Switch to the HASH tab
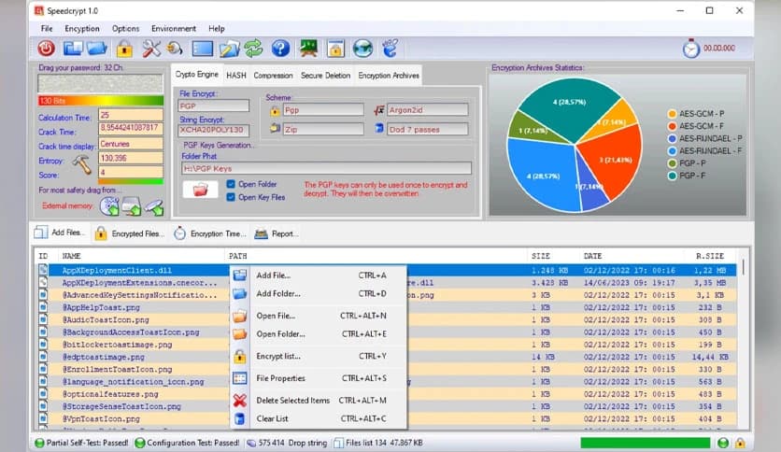This screenshot has height=452, width=781. (236, 75)
